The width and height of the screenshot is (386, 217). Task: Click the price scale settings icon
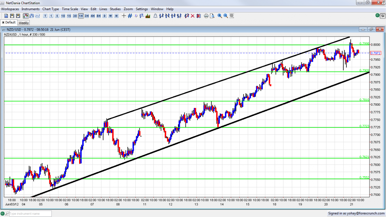click(142, 16)
